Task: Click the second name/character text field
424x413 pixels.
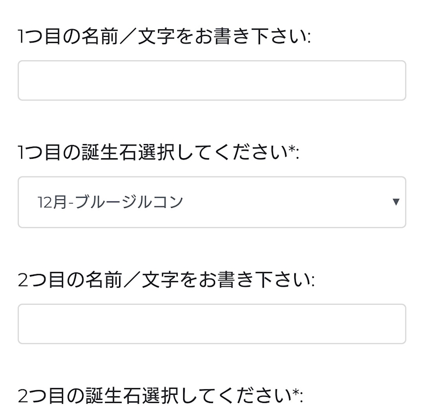Action: [211, 324]
